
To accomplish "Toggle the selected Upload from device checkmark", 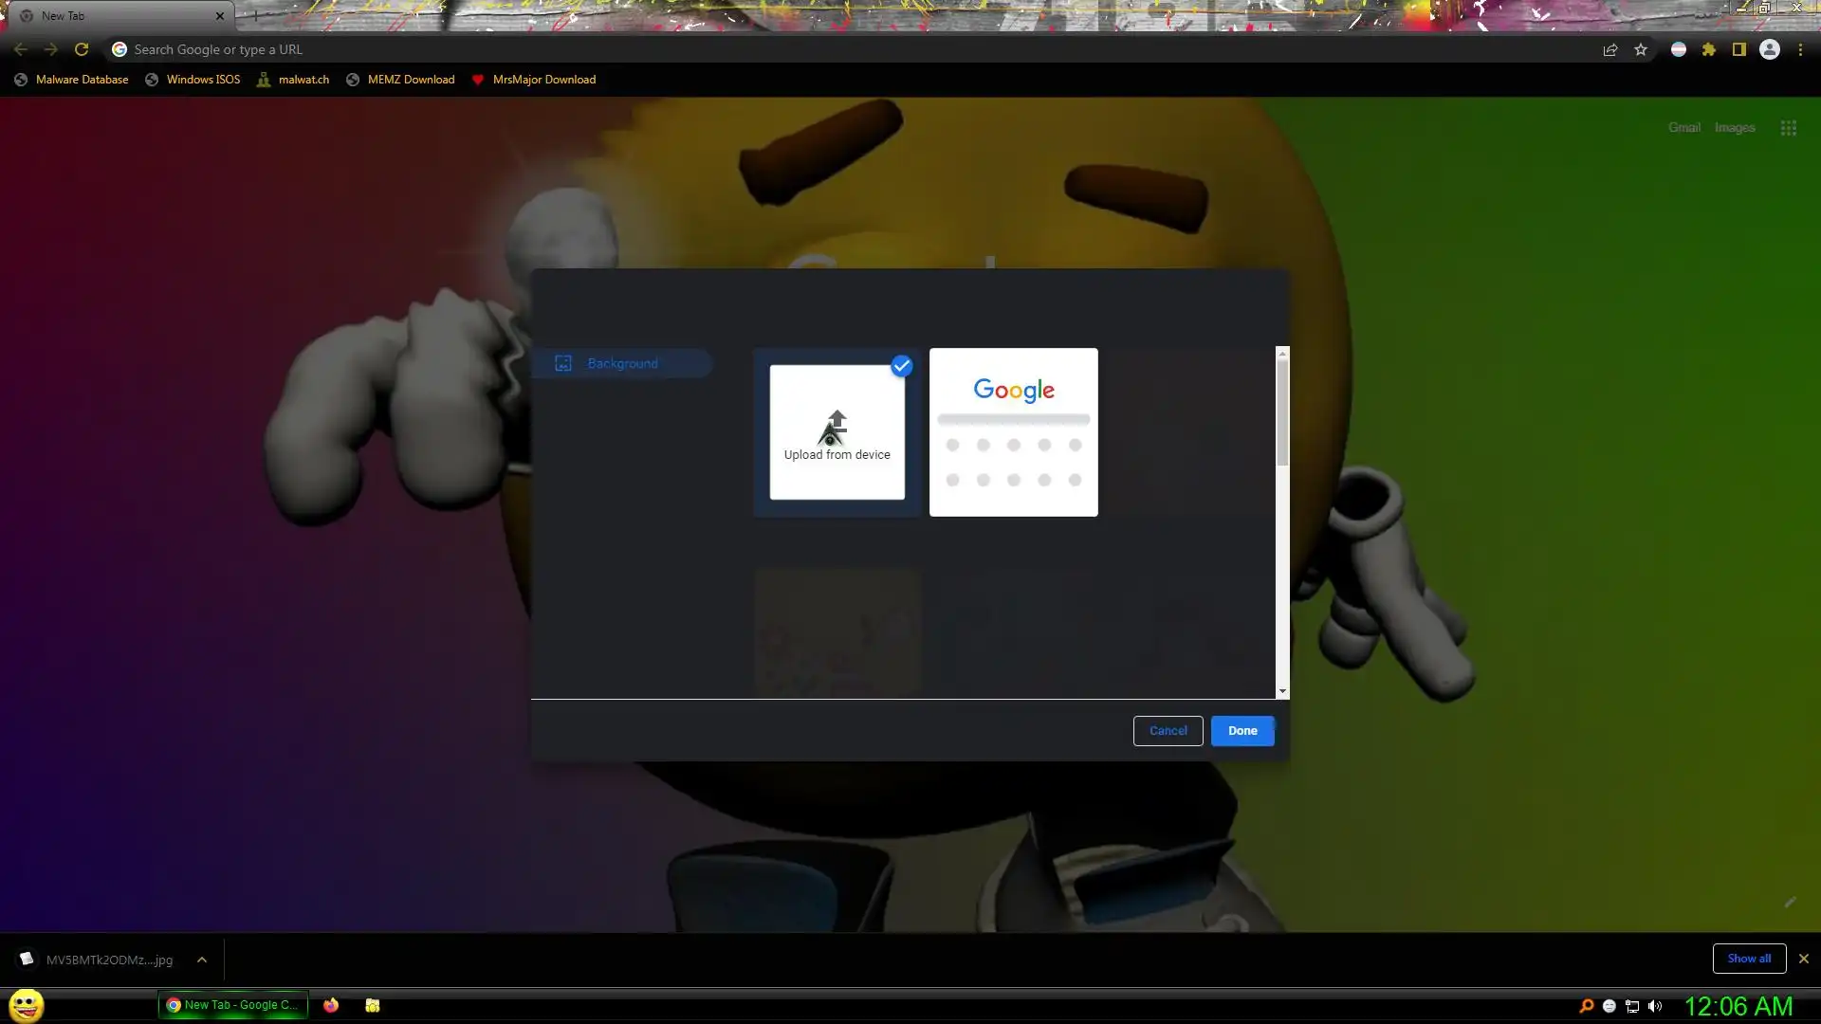I will tap(901, 366).
